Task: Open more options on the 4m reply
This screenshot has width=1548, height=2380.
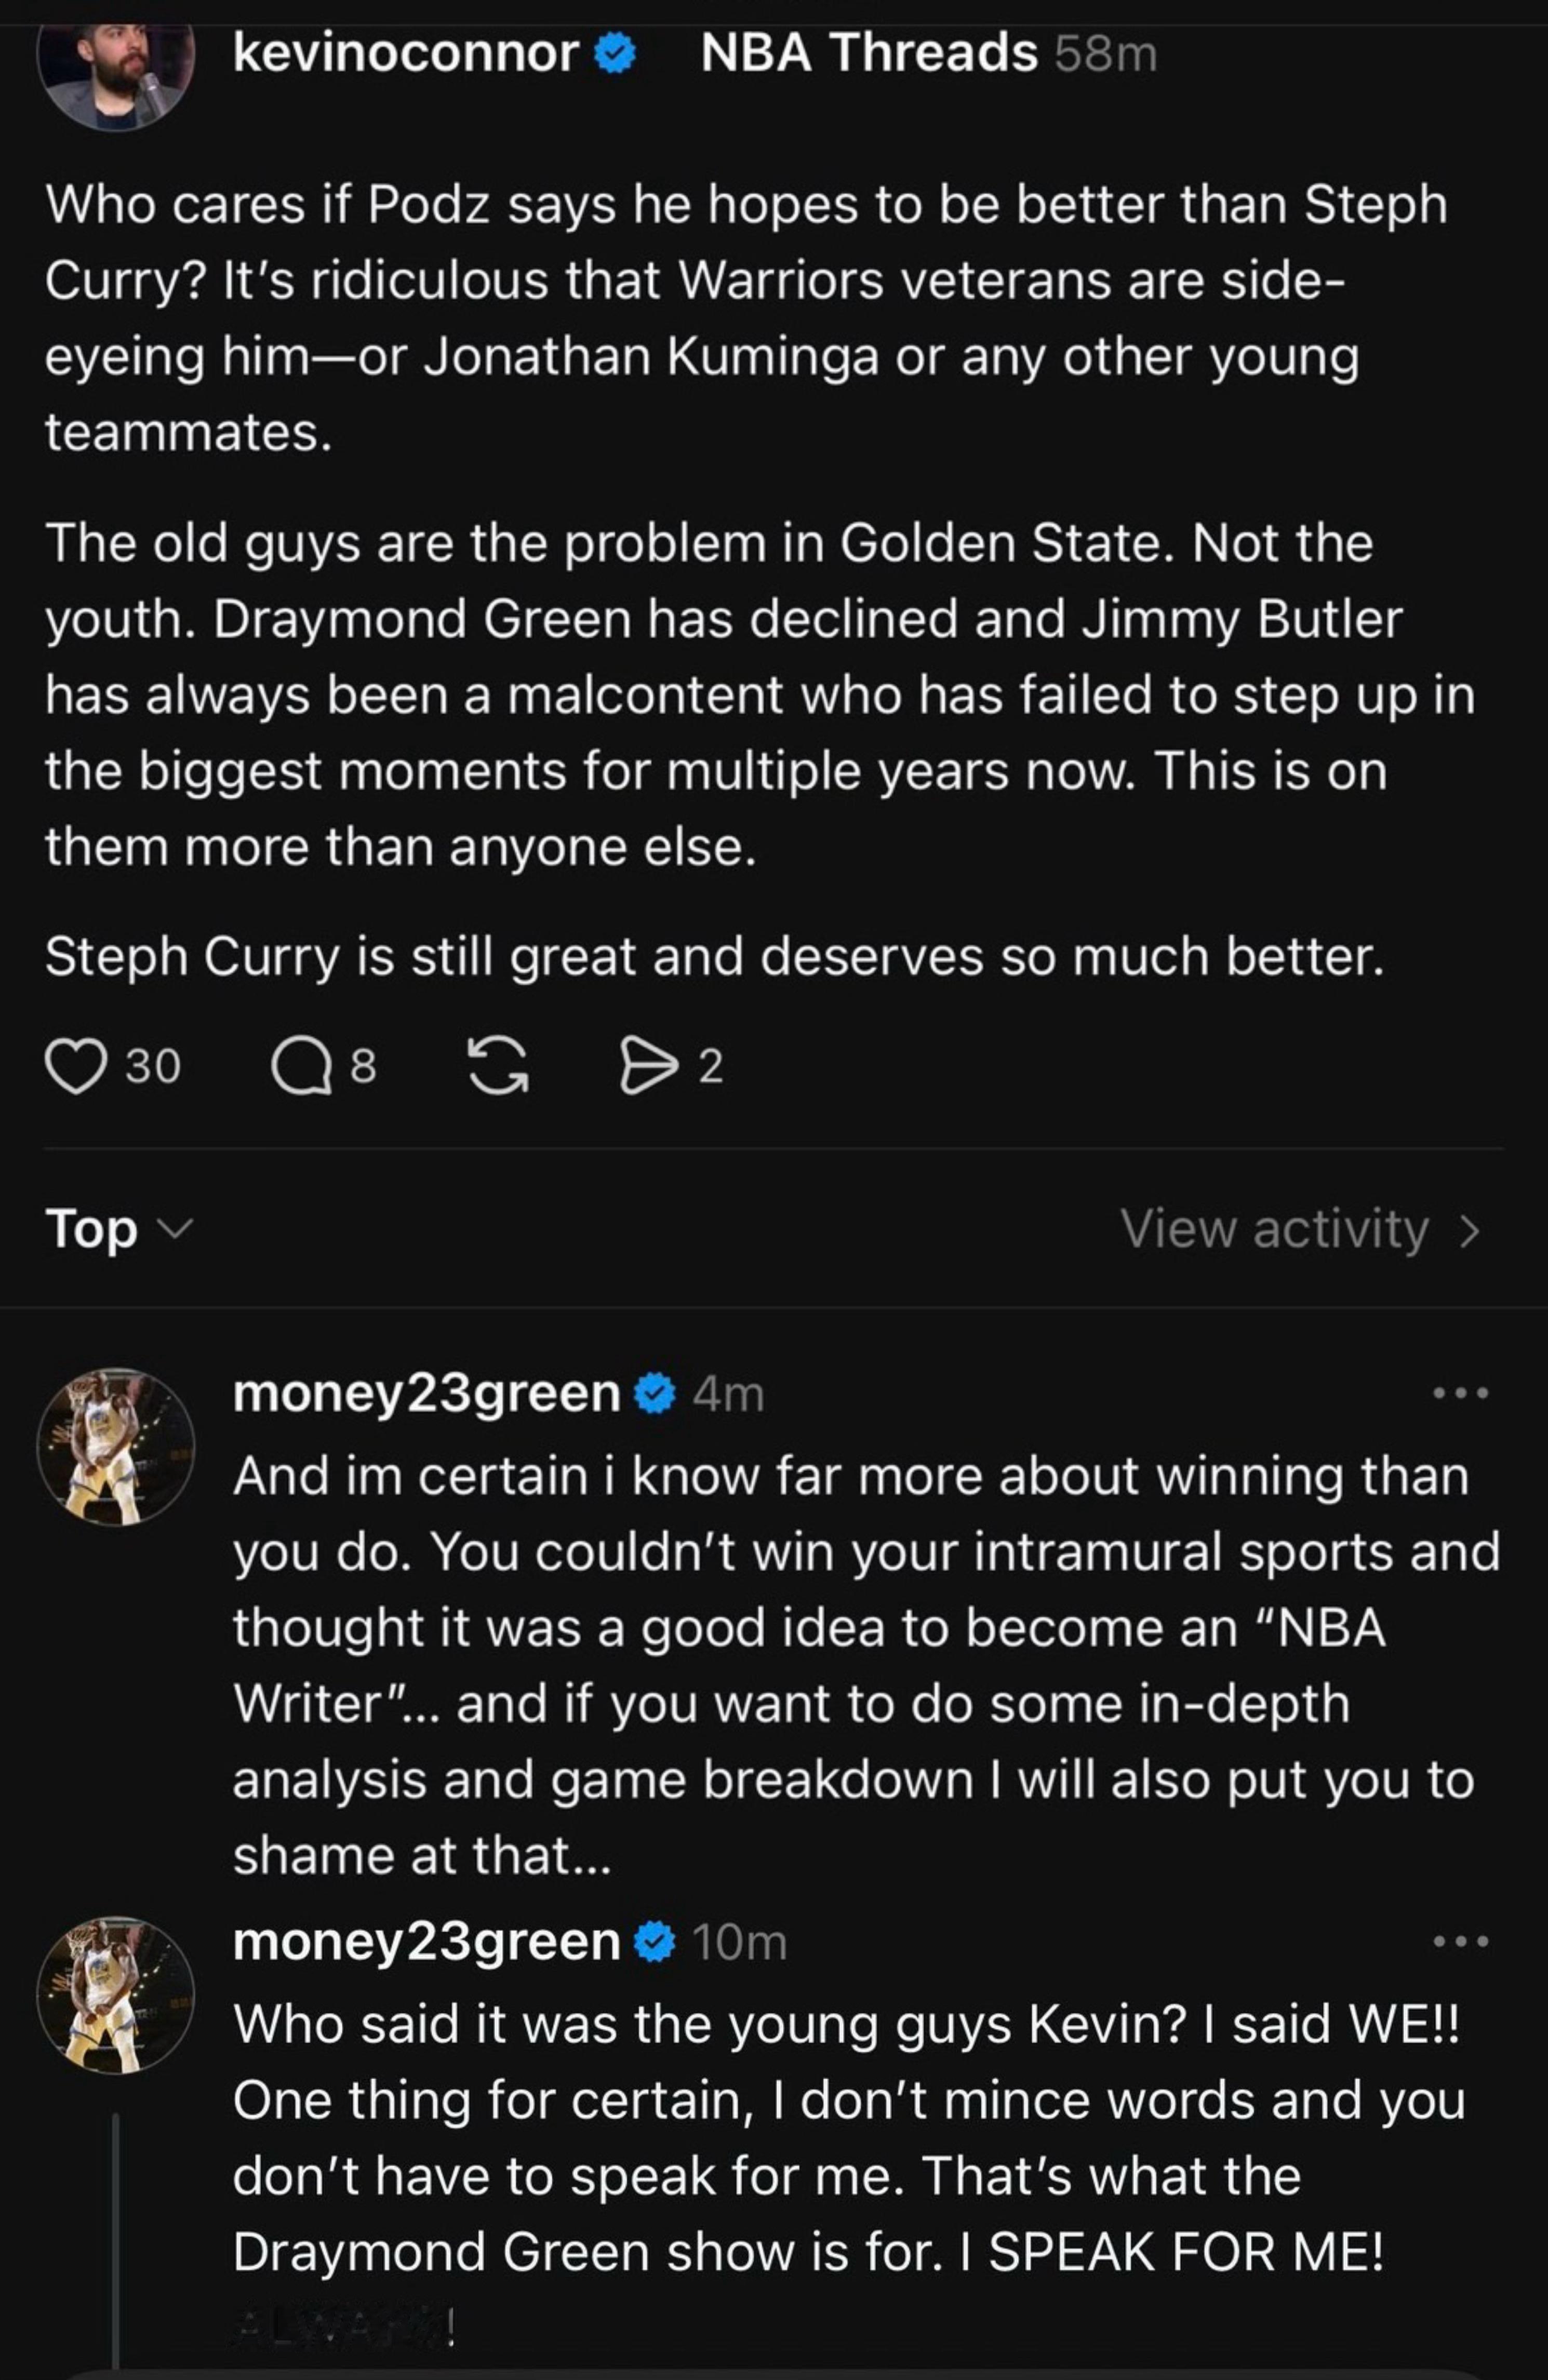Action: [x=1461, y=1393]
